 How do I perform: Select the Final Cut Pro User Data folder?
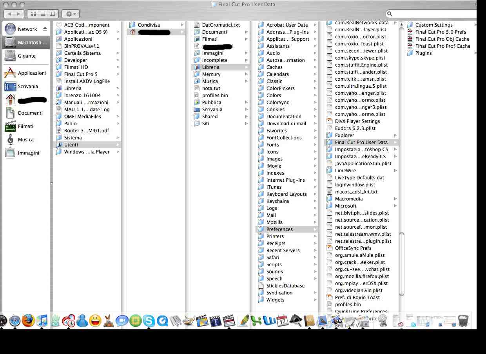pyautogui.click(x=362, y=142)
